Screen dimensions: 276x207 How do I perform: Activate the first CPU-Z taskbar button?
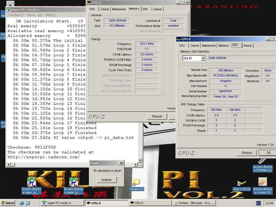[x=106, y=203]
